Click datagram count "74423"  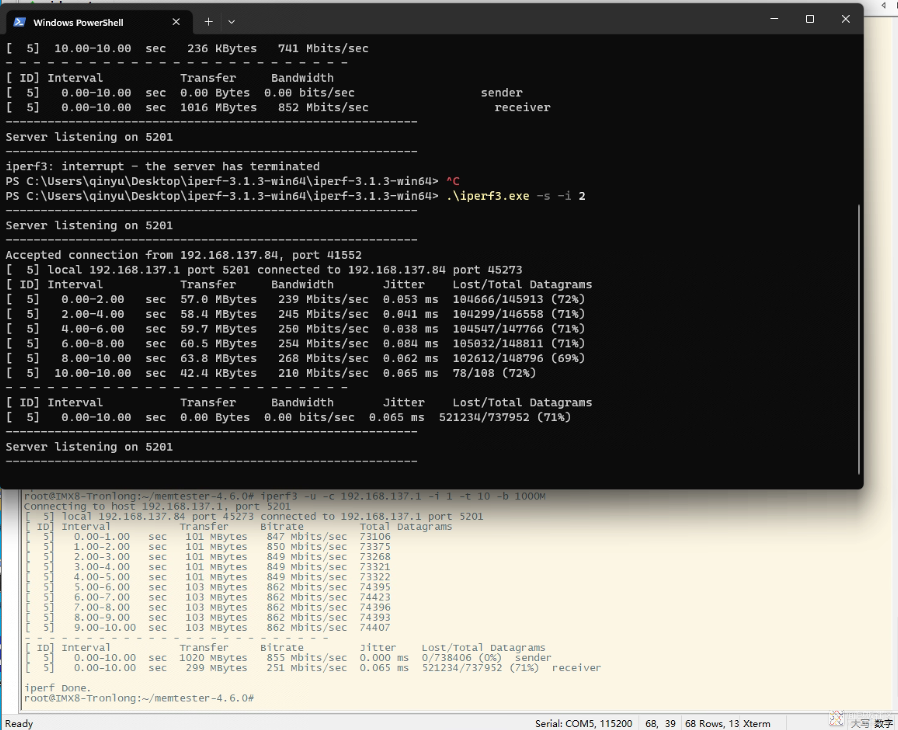[375, 597]
